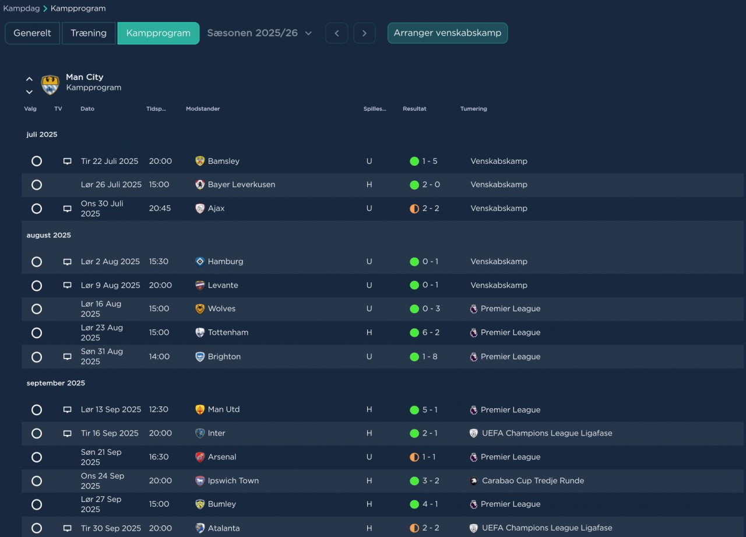The height and width of the screenshot is (537, 746).
Task: Open the Sæsonen 2025/26 season dropdown
Action: (x=259, y=33)
